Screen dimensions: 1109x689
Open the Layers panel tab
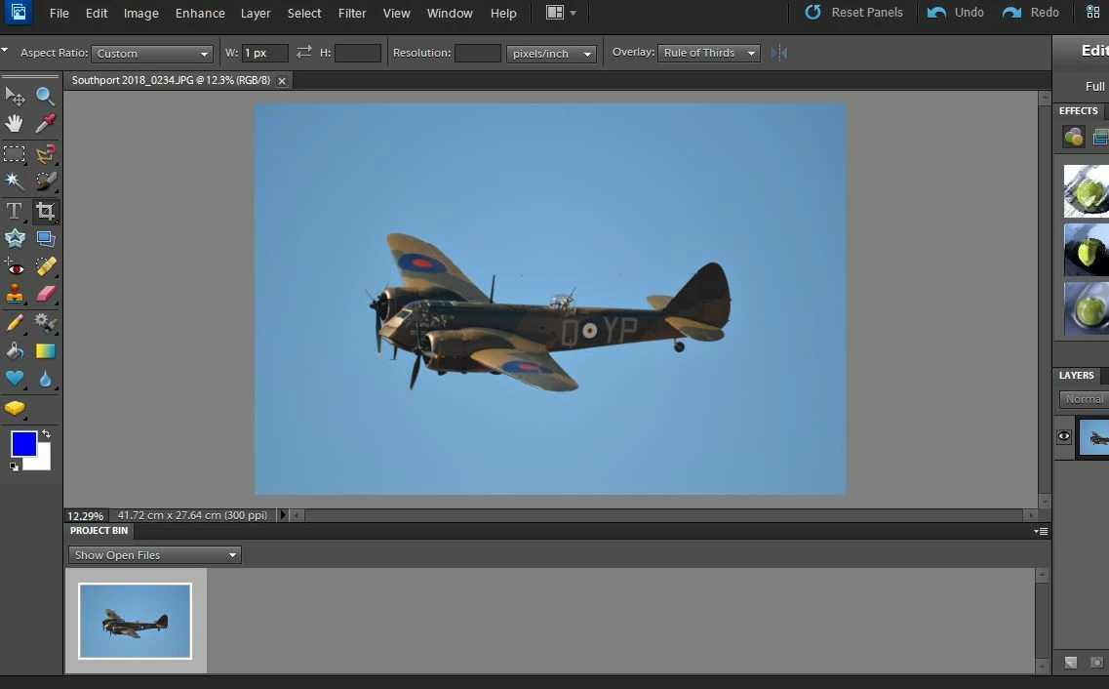1077,376
